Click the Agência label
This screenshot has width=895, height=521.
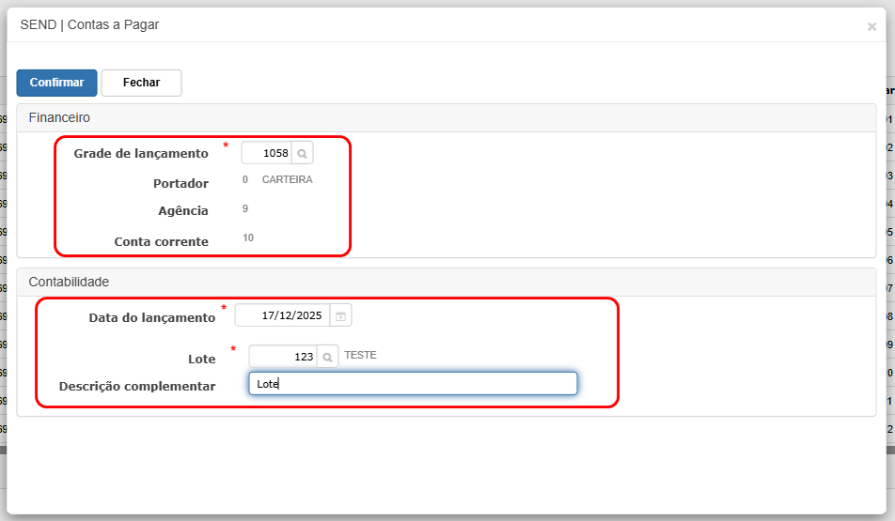click(183, 211)
